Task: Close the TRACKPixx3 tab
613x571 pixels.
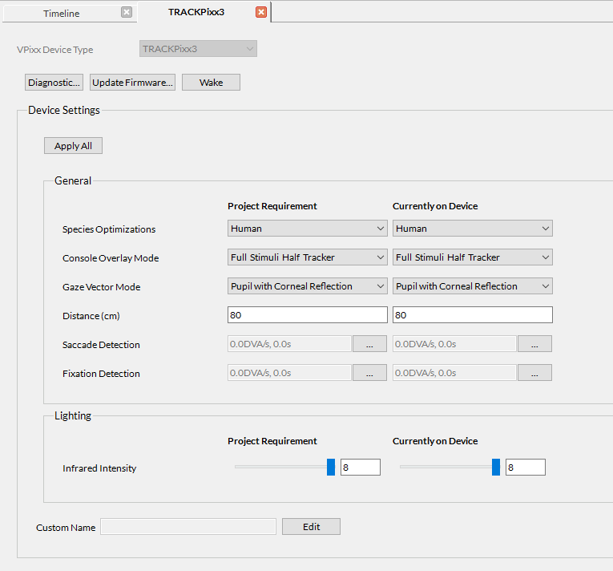Action: pos(261,12)
